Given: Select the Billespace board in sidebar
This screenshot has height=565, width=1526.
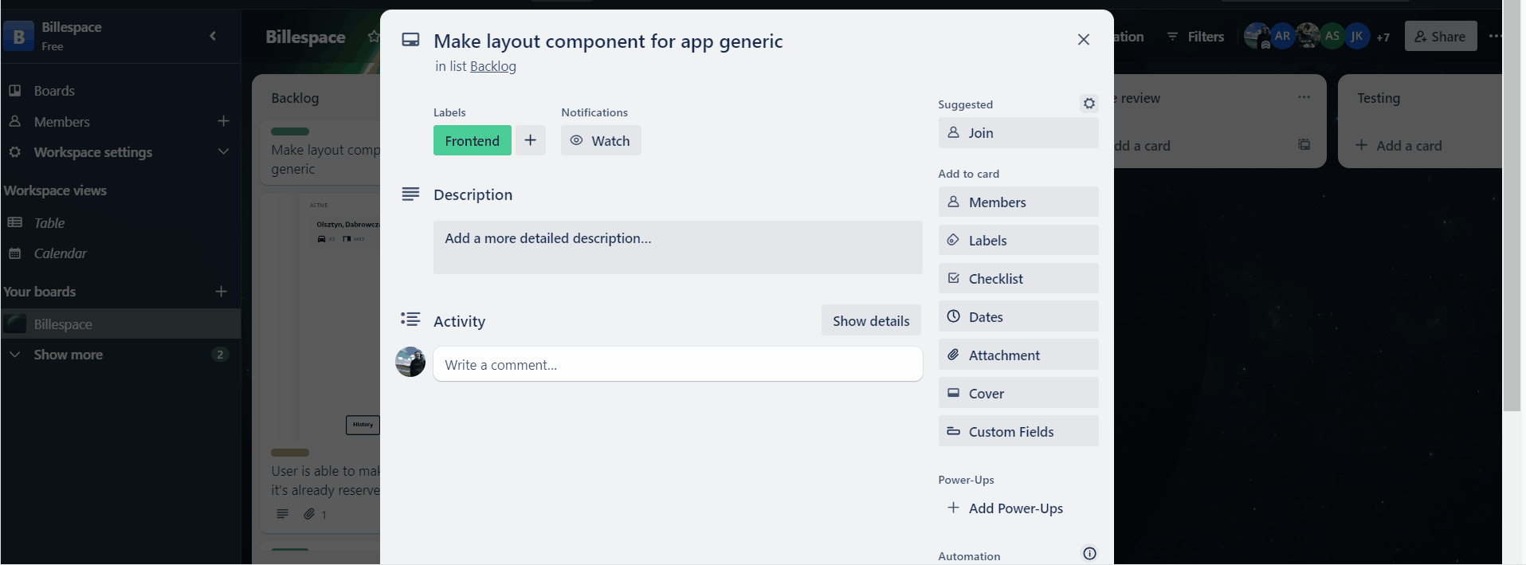Looking at the screenshot, I should (120, 324).
